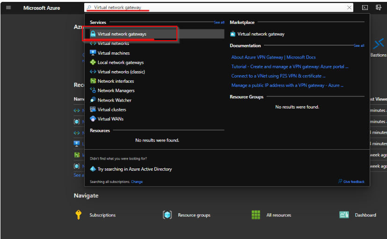Click the Virtual networks service icon

pyautogui.click(x=93, y=43)
